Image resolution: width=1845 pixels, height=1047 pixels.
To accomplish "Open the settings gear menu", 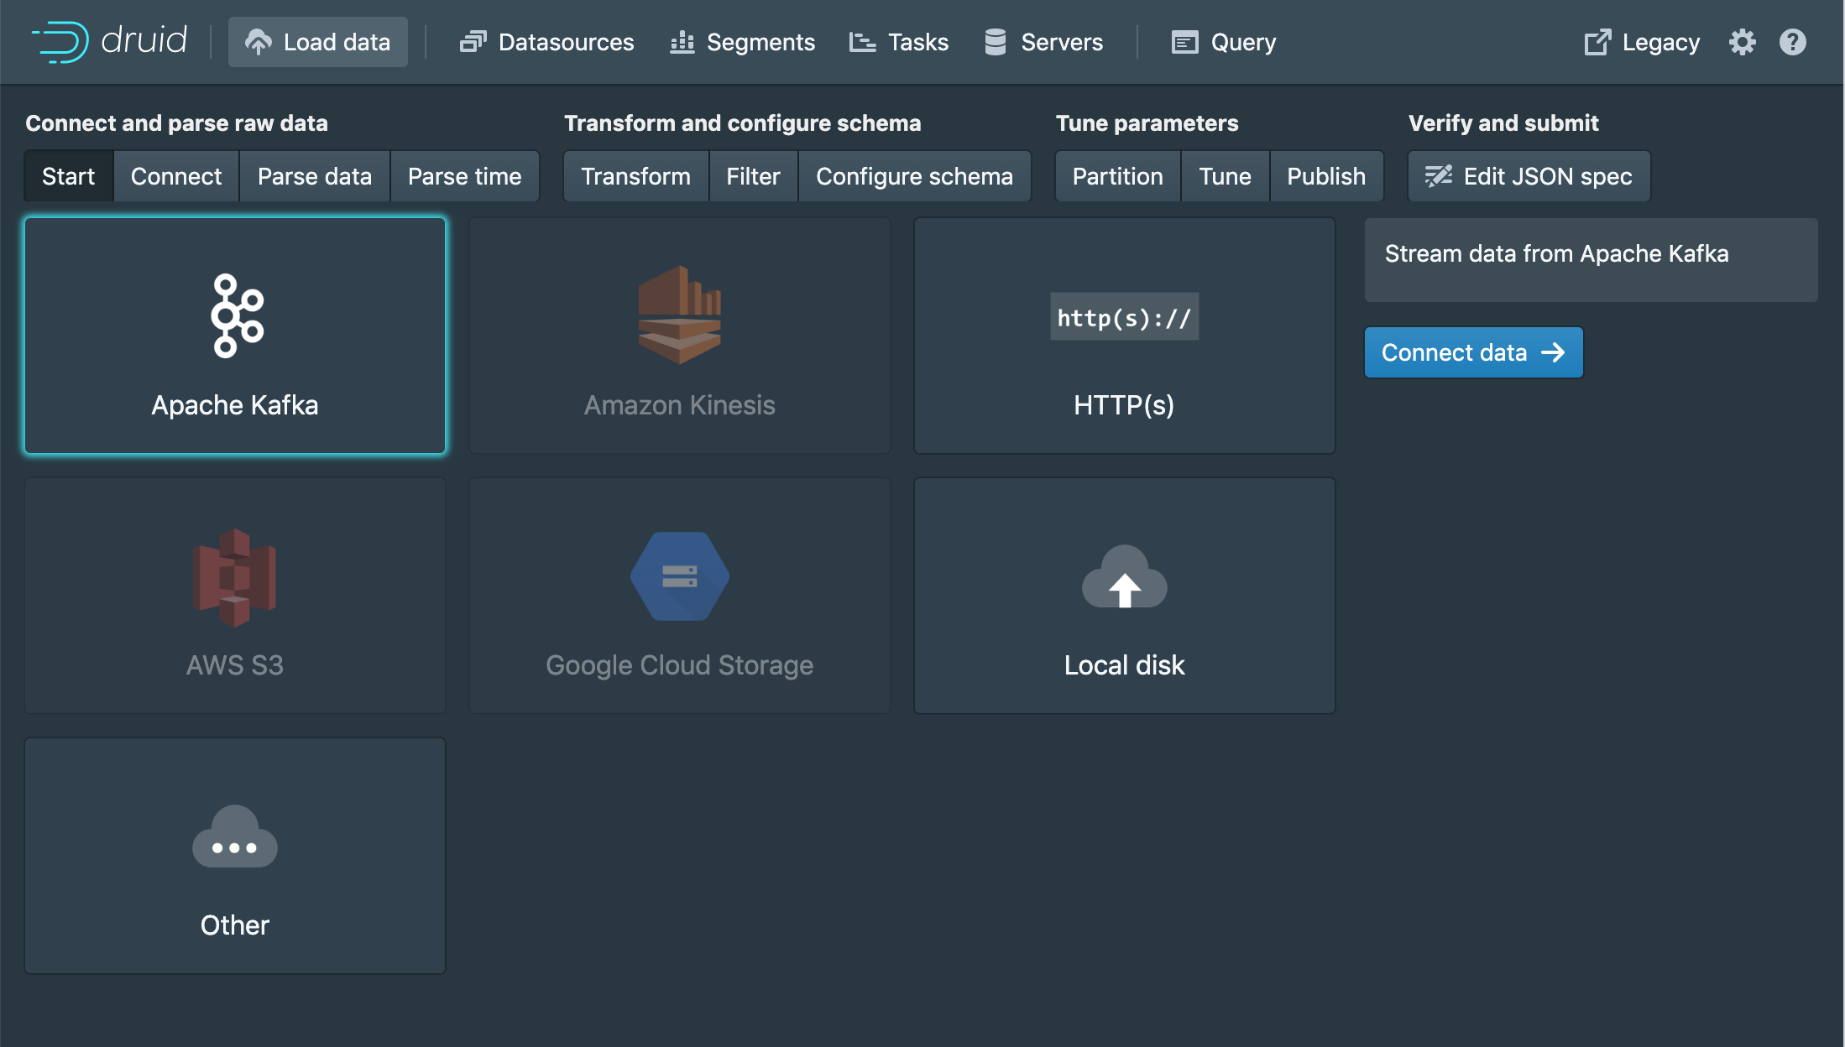I will (x=1742, y=42).
